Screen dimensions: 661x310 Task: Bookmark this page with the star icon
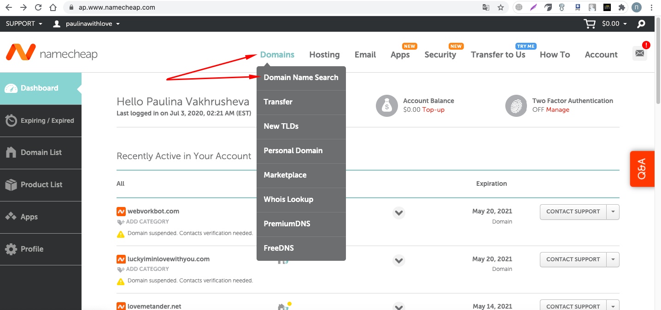[501, 7]
